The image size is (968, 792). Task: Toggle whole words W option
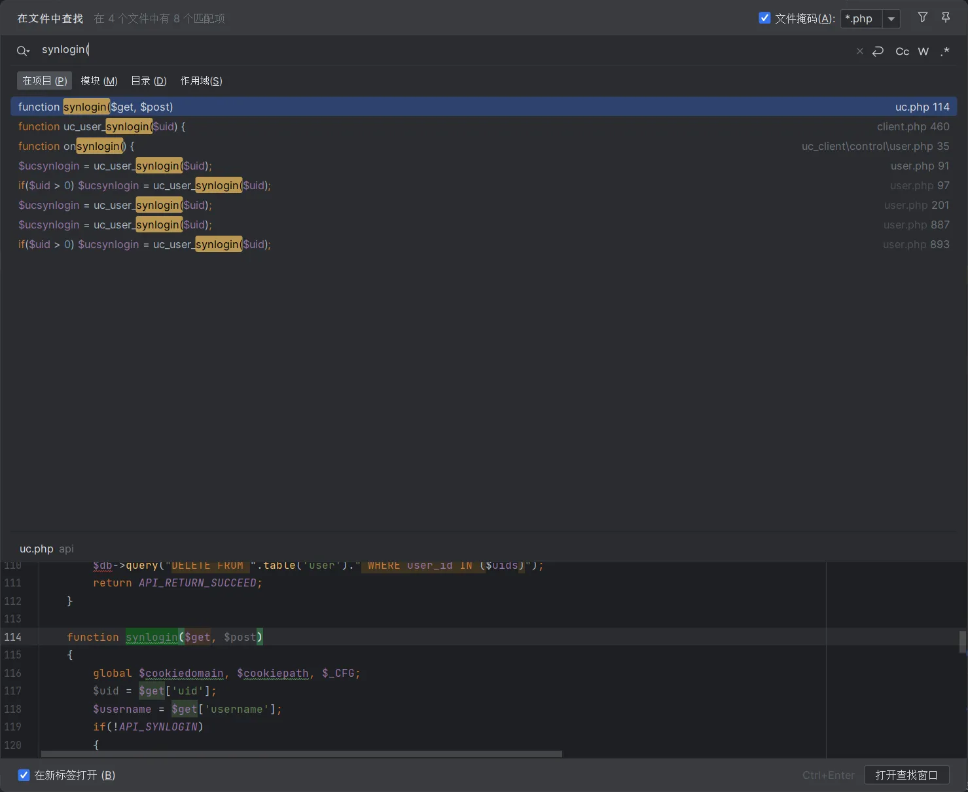pyautogui.click(x=923, y=51)
